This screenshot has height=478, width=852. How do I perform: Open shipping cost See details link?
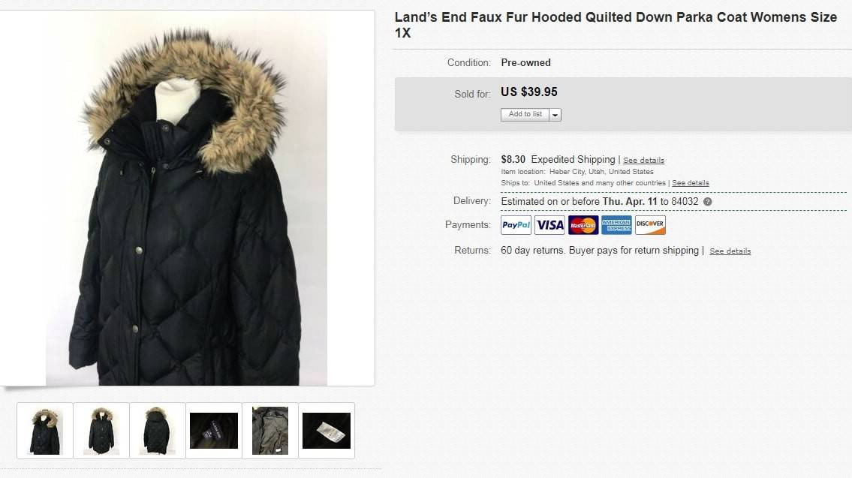tap(643, 161)
